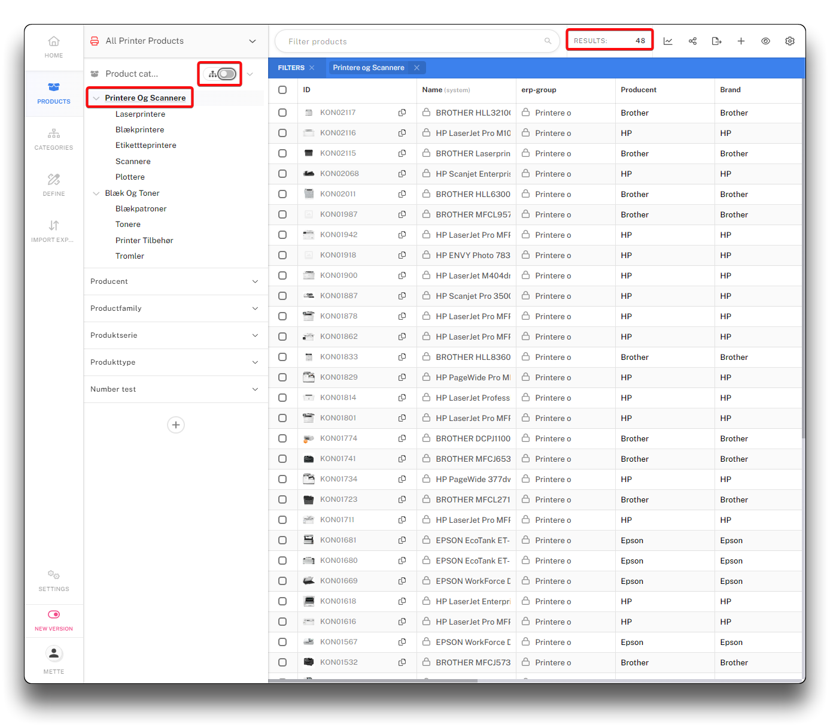Remove the Printere og Scannere filter chip
The image size is (830, 727).
[x=417, y=68]
